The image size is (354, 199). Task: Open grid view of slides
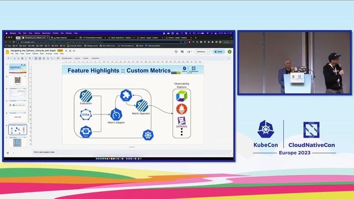coord(8,153)
